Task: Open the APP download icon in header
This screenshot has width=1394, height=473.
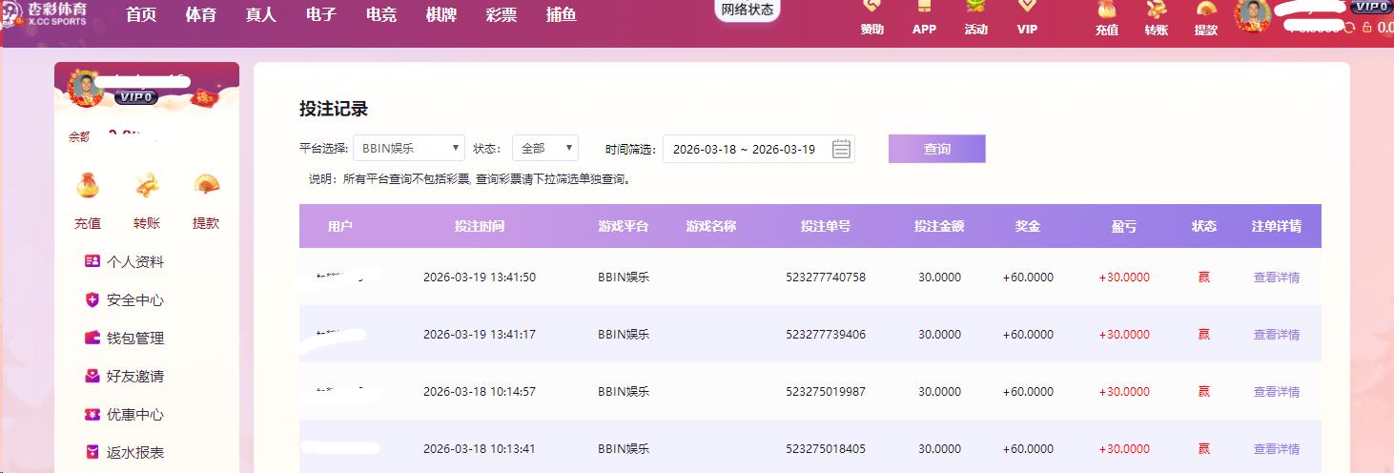Action: point(924,17)
